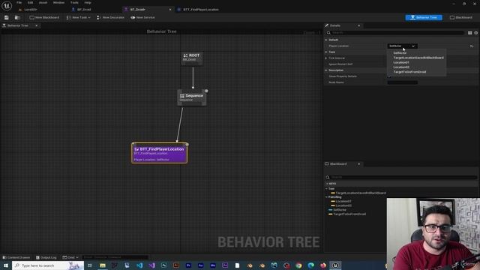Click the Node Name input field
Viewport: 480px width, 270px height.
tap(402, 82)
